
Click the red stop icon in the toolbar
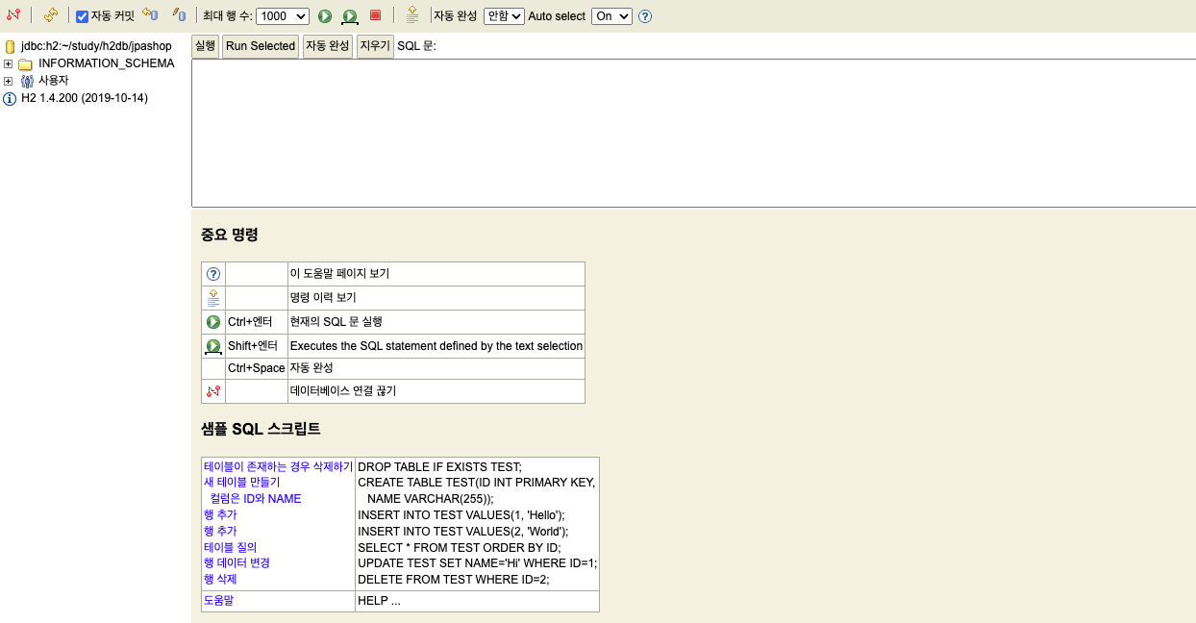pyautogui.click(x=376, y=15)
